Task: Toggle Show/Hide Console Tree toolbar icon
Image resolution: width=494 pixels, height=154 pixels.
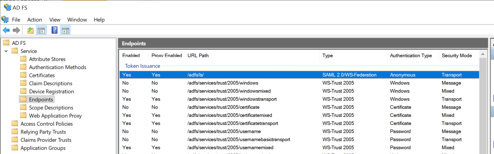Action: click(x=41, y=30)
